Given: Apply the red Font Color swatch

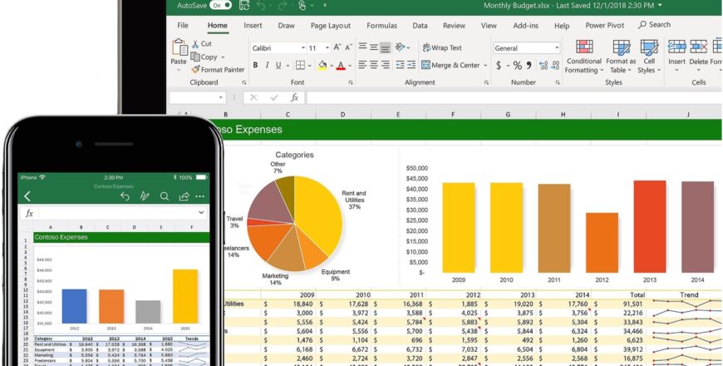Looking at the screenshot, I should (341, 66).
